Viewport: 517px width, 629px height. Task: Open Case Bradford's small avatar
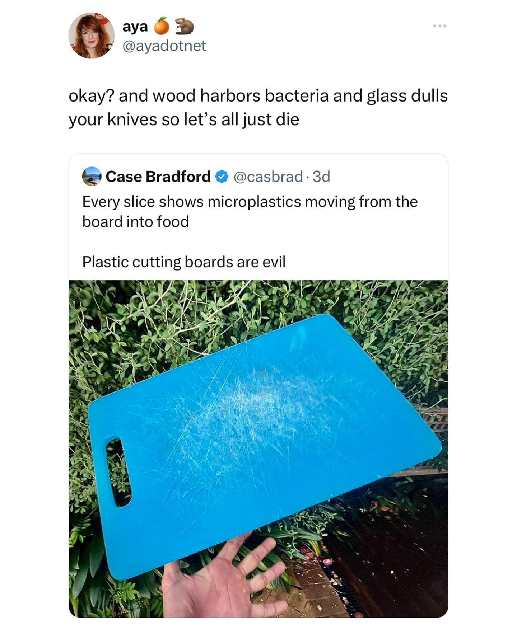click(92, 176)
